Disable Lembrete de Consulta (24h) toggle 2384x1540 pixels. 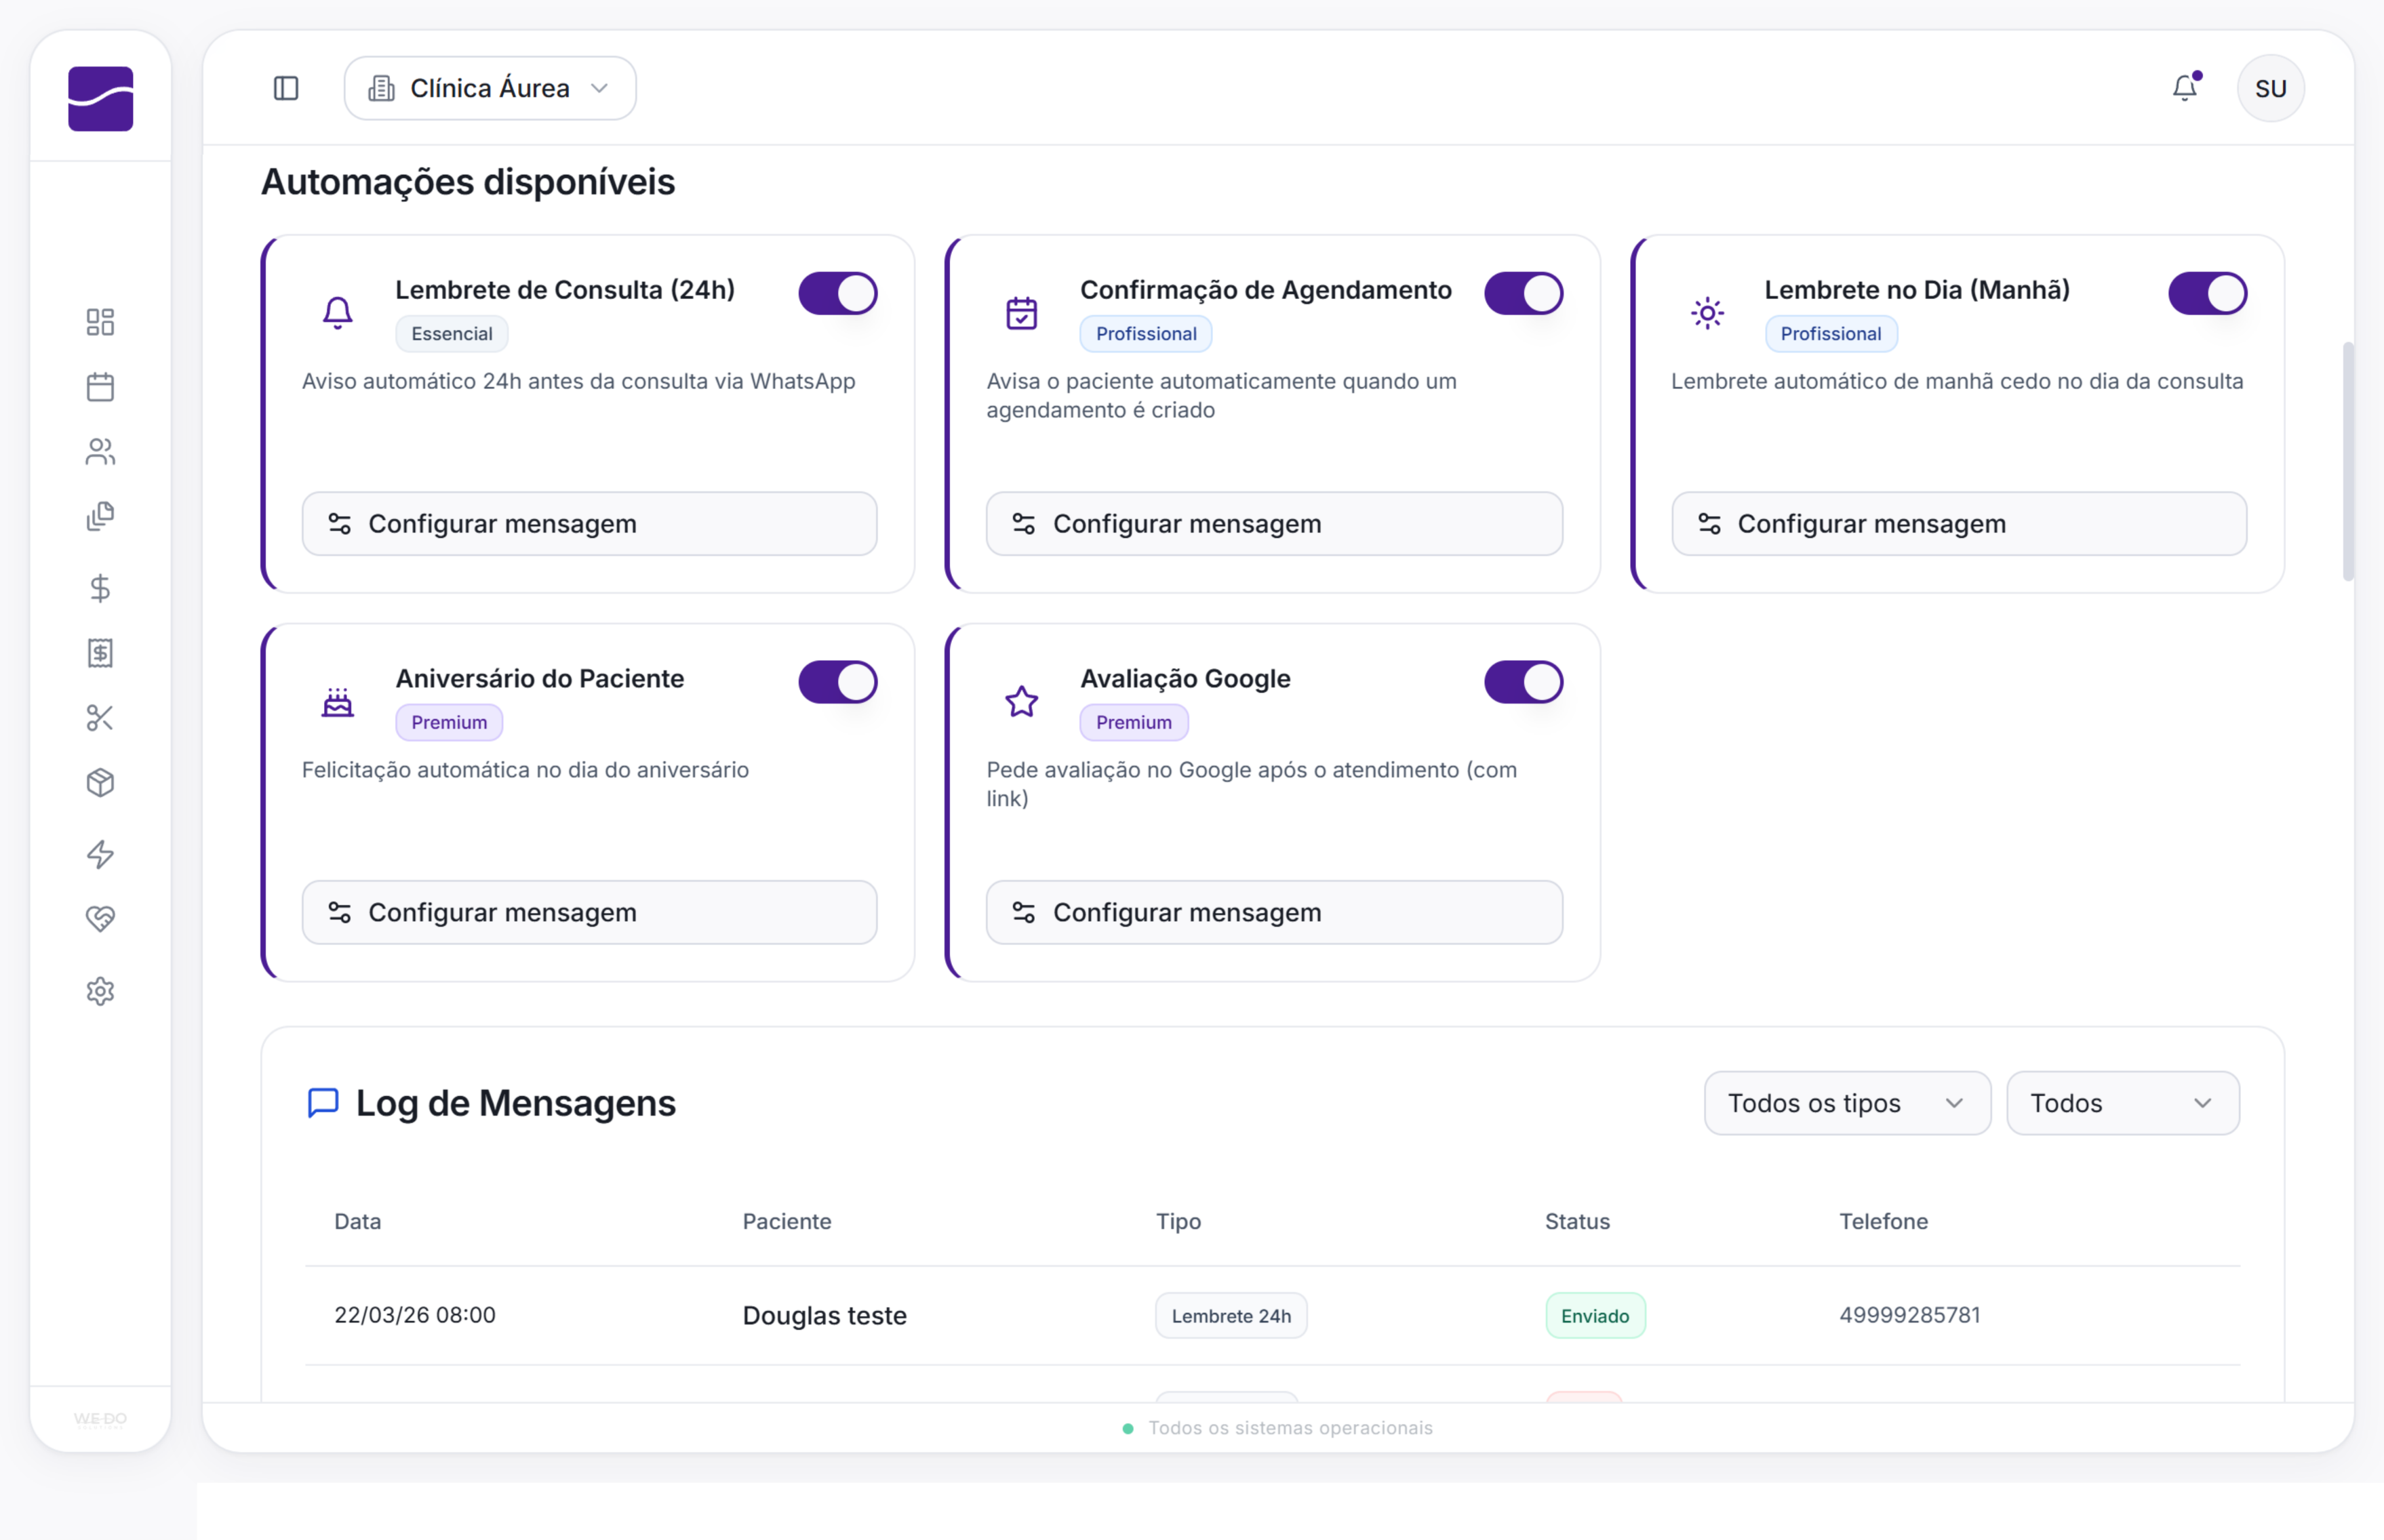(837, 293)
